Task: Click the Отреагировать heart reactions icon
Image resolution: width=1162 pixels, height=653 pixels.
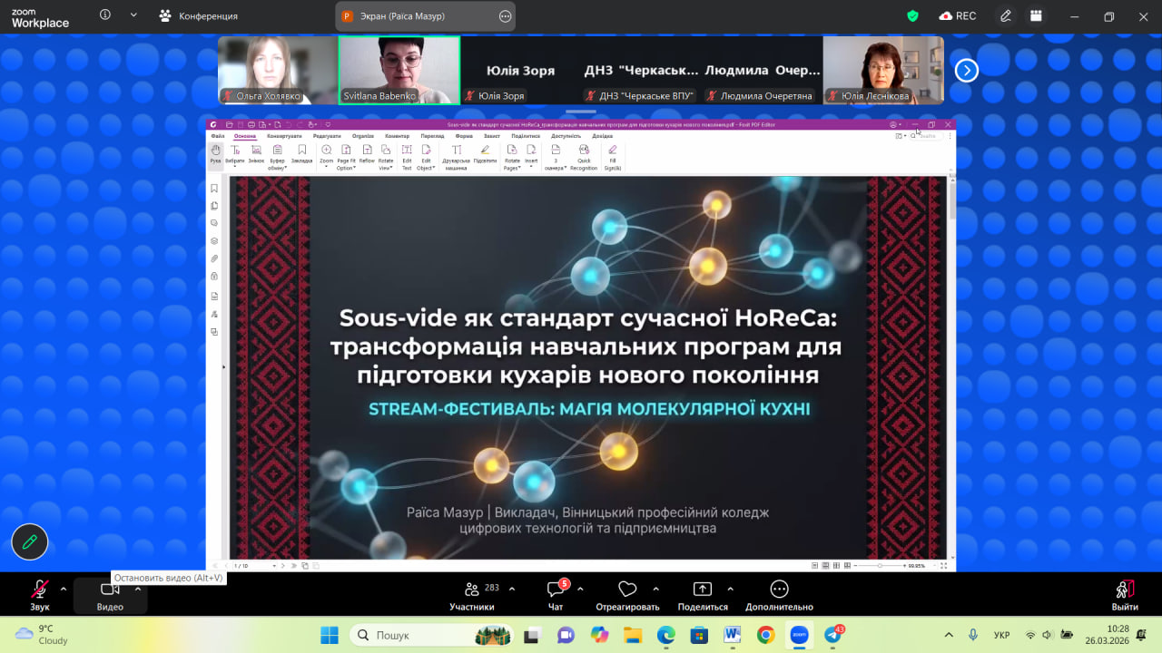Action: click(627, 591)
